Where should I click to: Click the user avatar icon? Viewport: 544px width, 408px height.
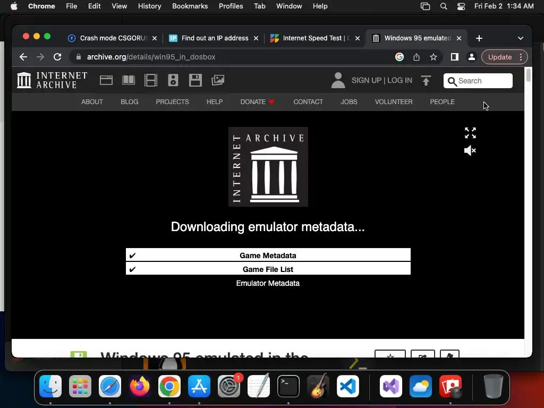coord(338,80)
